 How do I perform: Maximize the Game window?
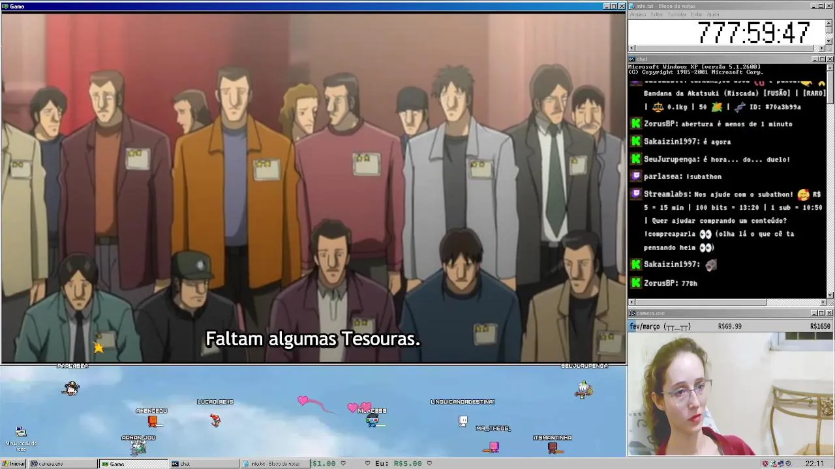[614, 6]
